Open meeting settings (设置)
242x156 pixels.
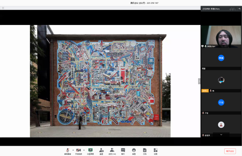pos(155,150)
